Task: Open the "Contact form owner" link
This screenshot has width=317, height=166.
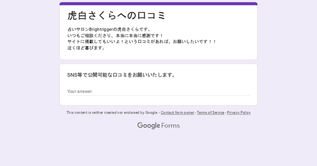Action: click(x=177, y=113)
